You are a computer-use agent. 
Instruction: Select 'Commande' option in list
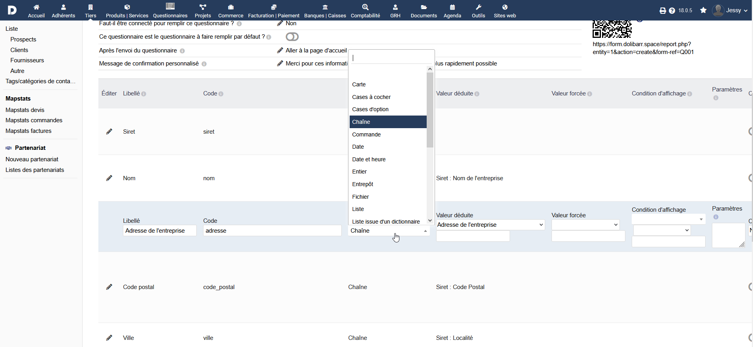click(388, 134)
